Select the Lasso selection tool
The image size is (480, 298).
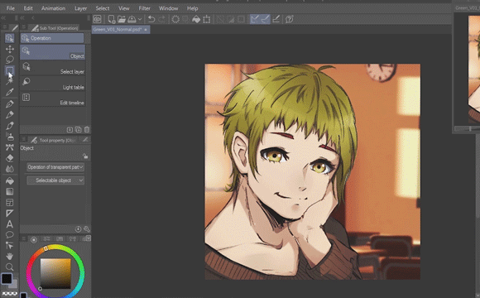click(x=9, y=60)
